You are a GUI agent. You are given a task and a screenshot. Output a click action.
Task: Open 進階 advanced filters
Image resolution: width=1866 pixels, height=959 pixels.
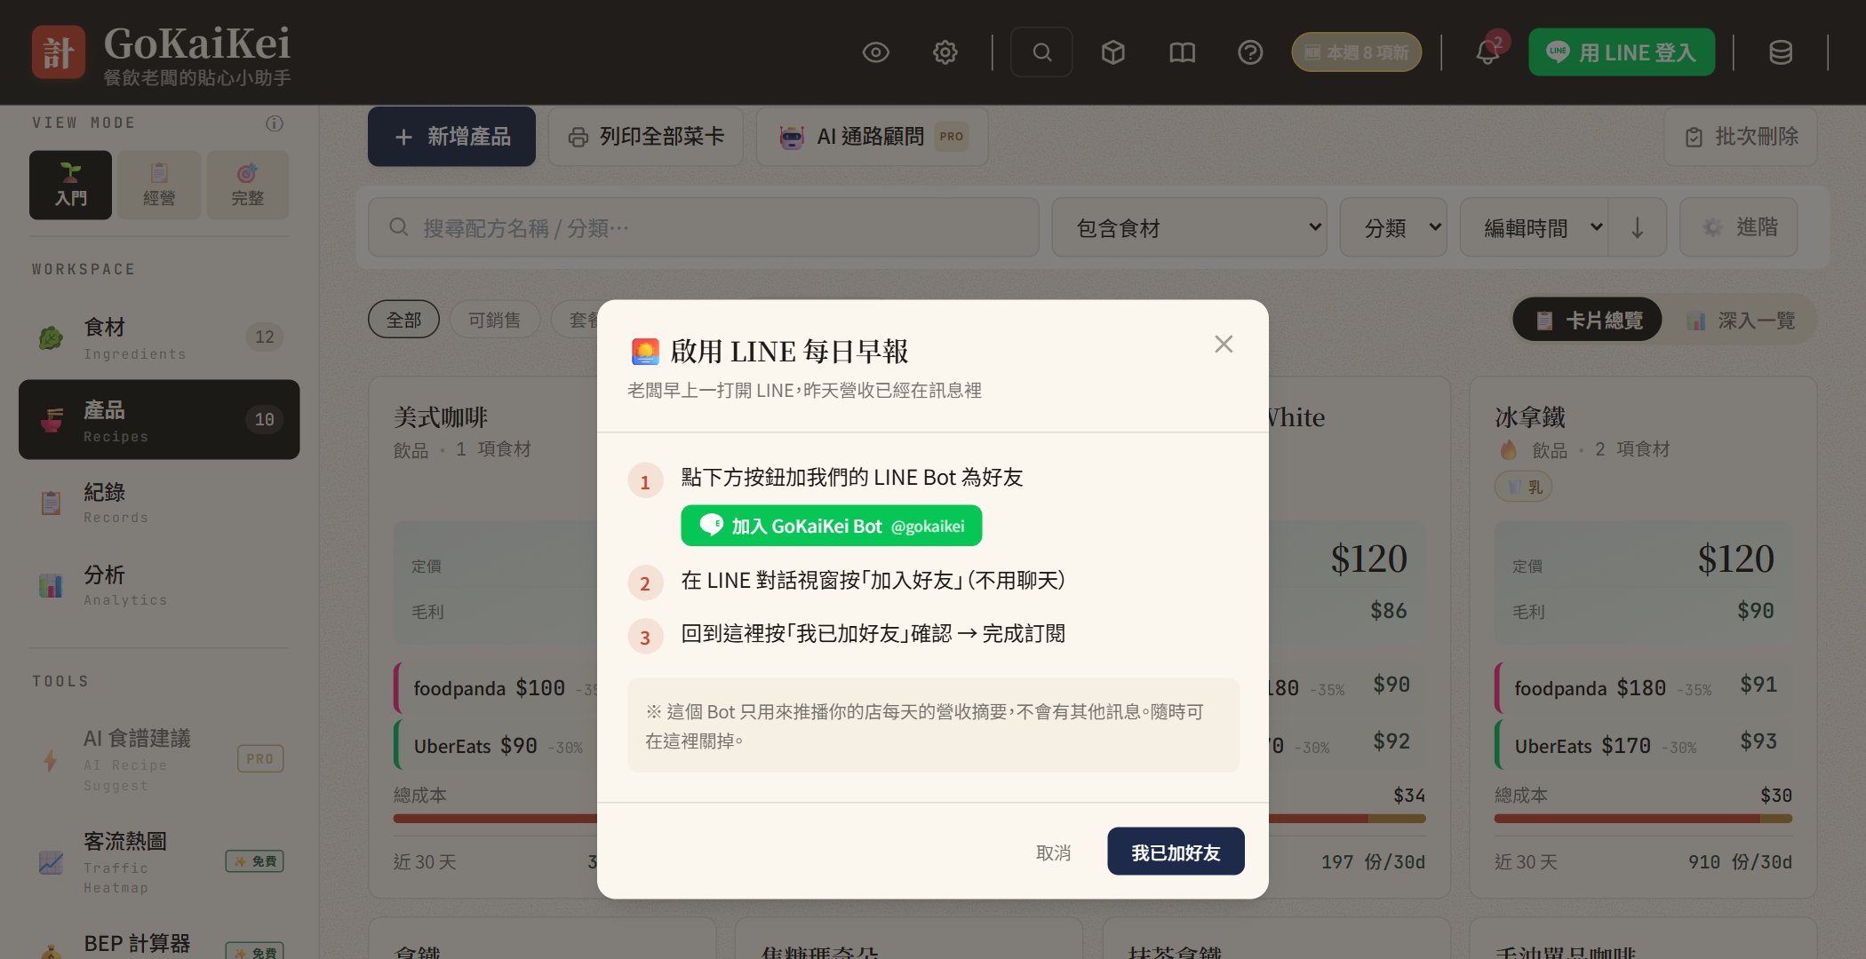point(1739,227)
